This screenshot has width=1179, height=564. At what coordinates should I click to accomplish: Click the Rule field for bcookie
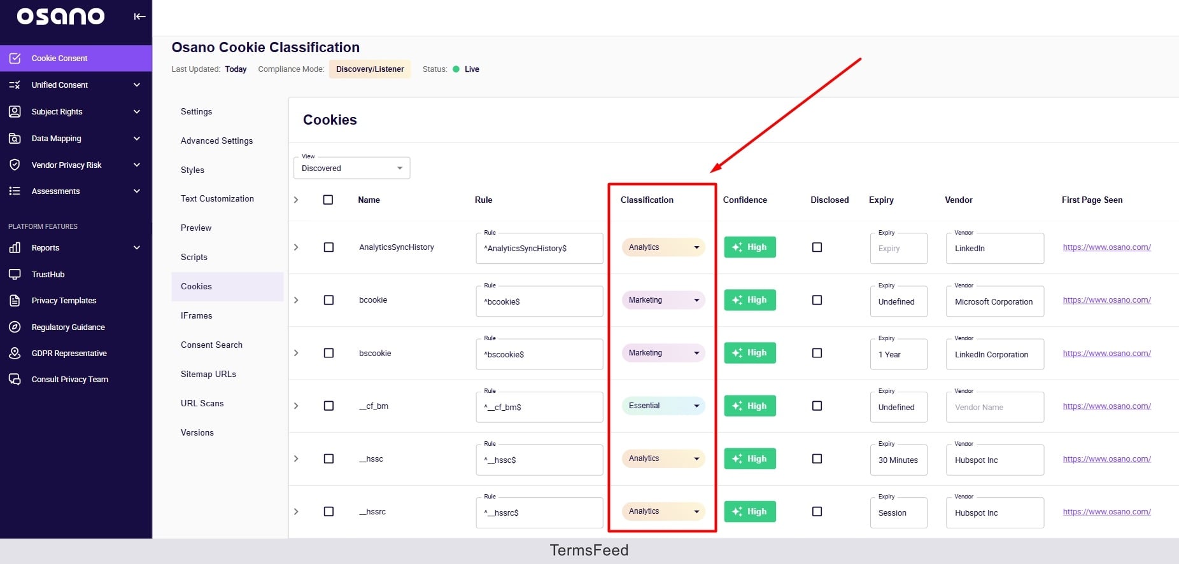coord(539,301)
